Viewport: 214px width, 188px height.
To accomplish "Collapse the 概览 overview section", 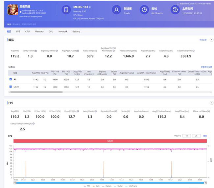I will [211, 40].
